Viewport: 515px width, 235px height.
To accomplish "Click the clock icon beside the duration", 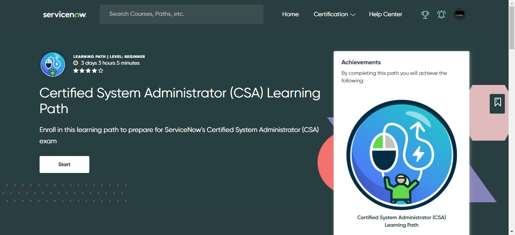I will 76,63.
